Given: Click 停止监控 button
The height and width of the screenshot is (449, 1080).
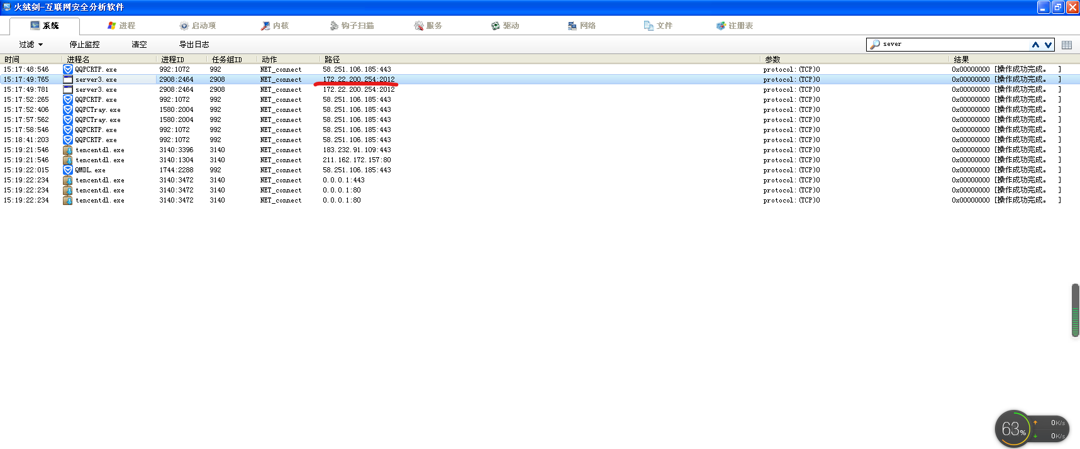Looking at the screenshot, I should click(84, 45).
